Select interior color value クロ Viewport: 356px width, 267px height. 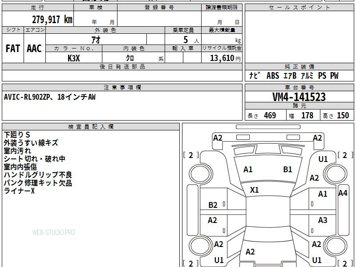130,58
